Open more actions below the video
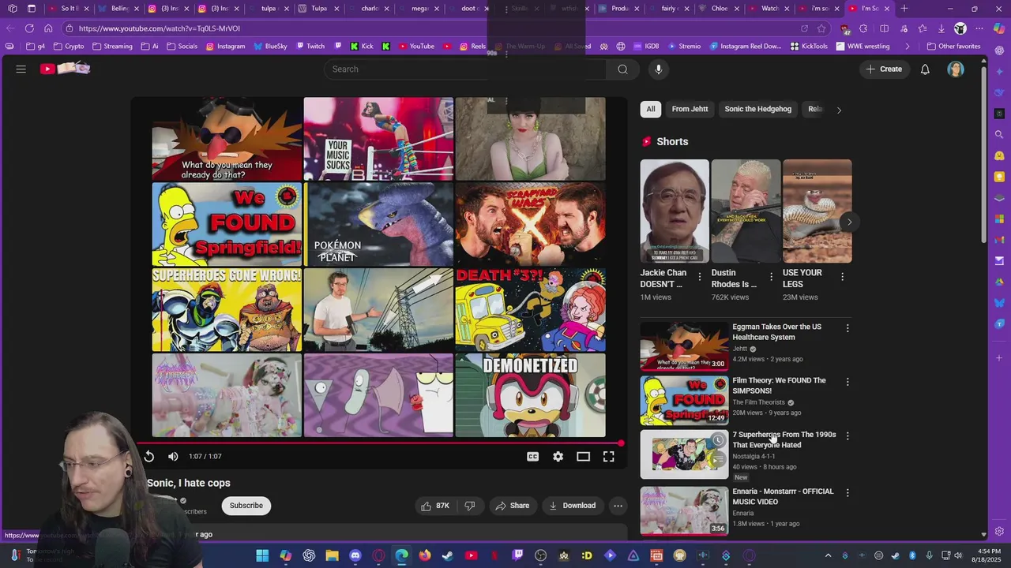Image resolution: width=1011 pixels, height=568 pixels. tap(618, 506)
